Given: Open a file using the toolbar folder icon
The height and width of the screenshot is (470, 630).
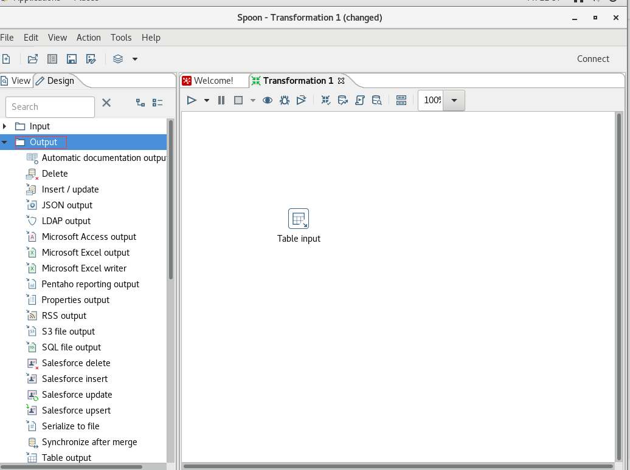Looking at the screenshot, I should [x=33, y=59].
